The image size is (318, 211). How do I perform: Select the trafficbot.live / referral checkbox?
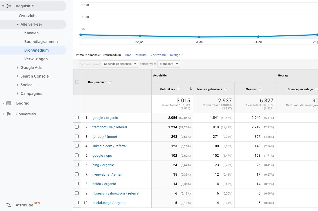pos(77,127)
